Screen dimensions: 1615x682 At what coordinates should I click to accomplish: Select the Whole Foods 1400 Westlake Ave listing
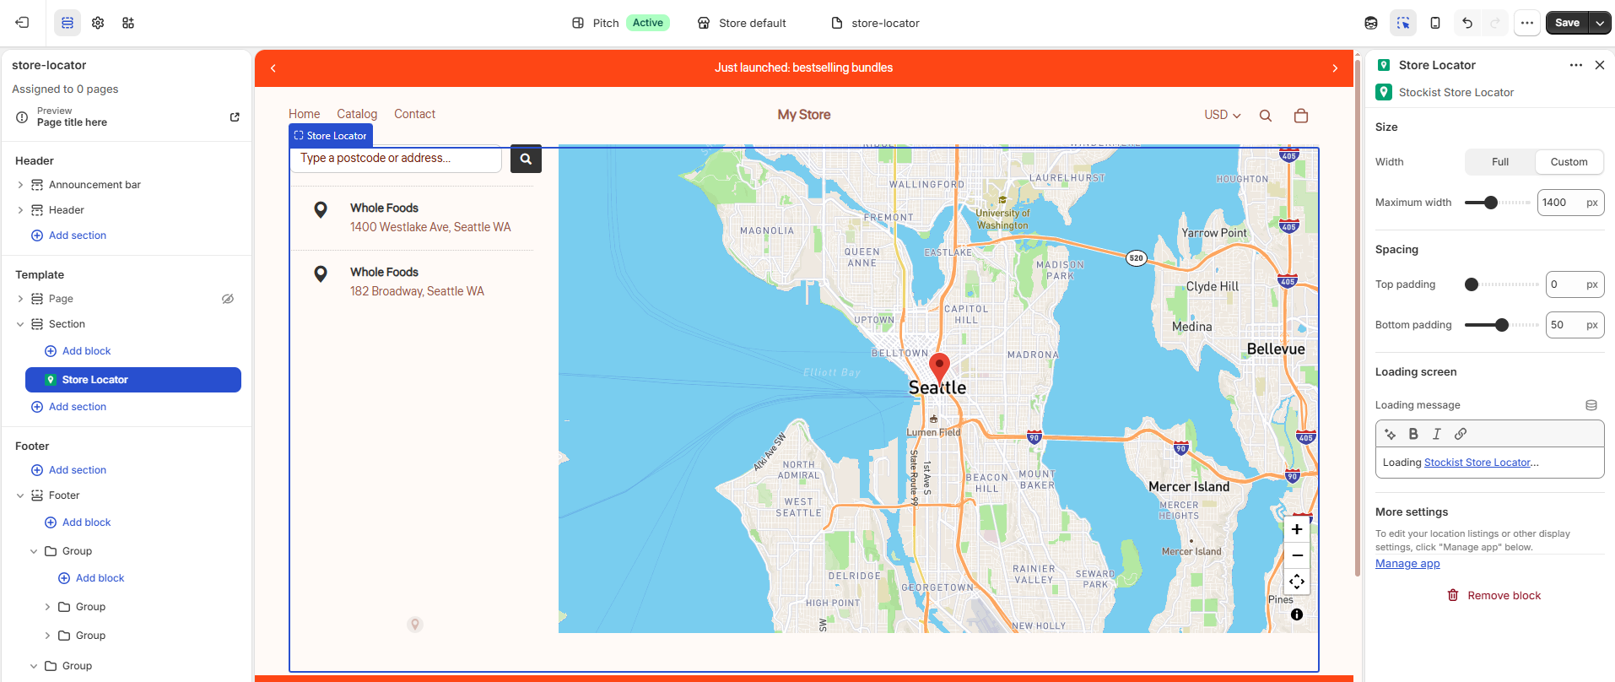click(413, 218)
